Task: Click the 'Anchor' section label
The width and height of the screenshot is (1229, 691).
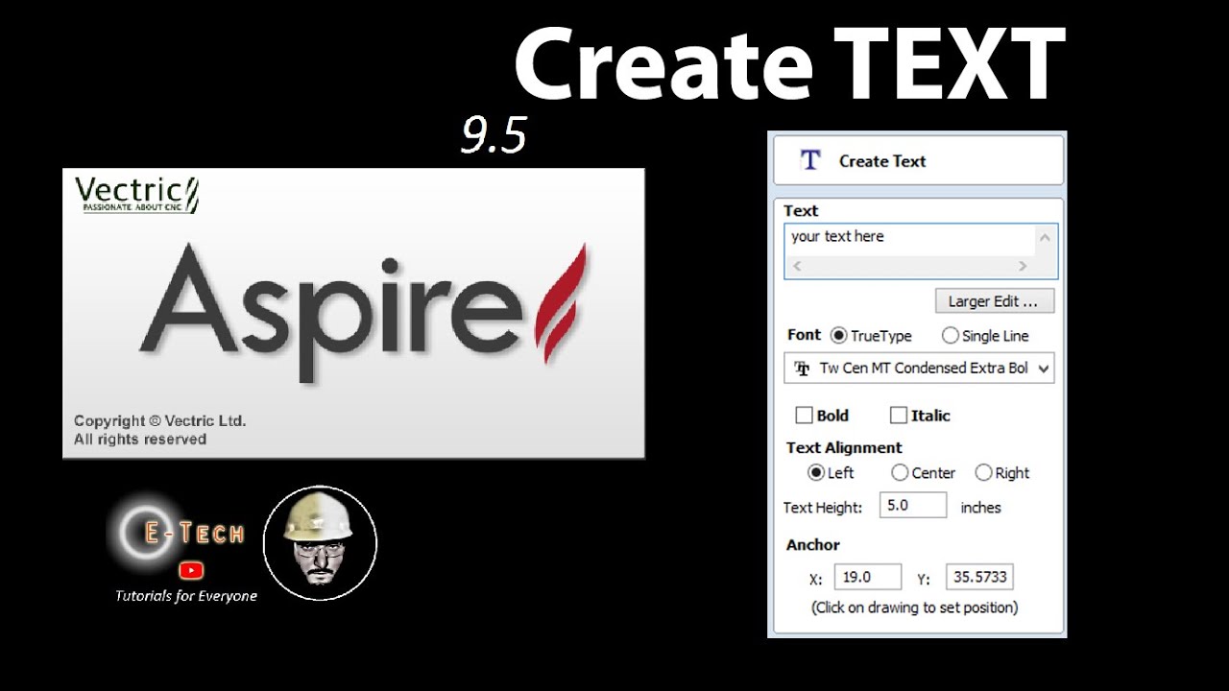Action: pyautogui.click(x=813, y=545)
